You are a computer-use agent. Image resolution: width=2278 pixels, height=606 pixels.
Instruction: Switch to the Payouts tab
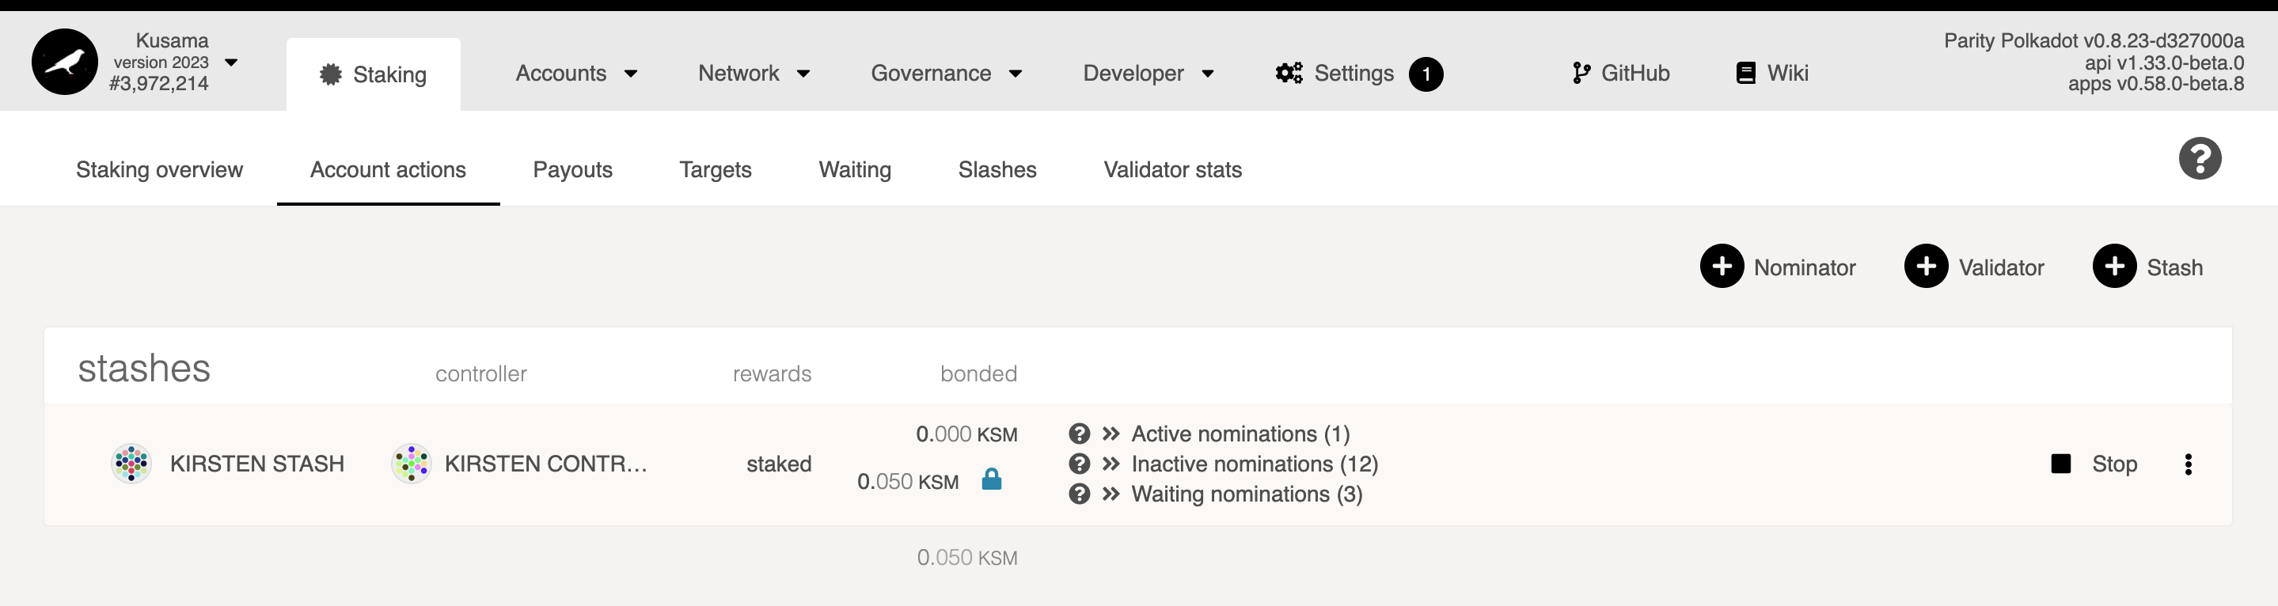(572, 169)
